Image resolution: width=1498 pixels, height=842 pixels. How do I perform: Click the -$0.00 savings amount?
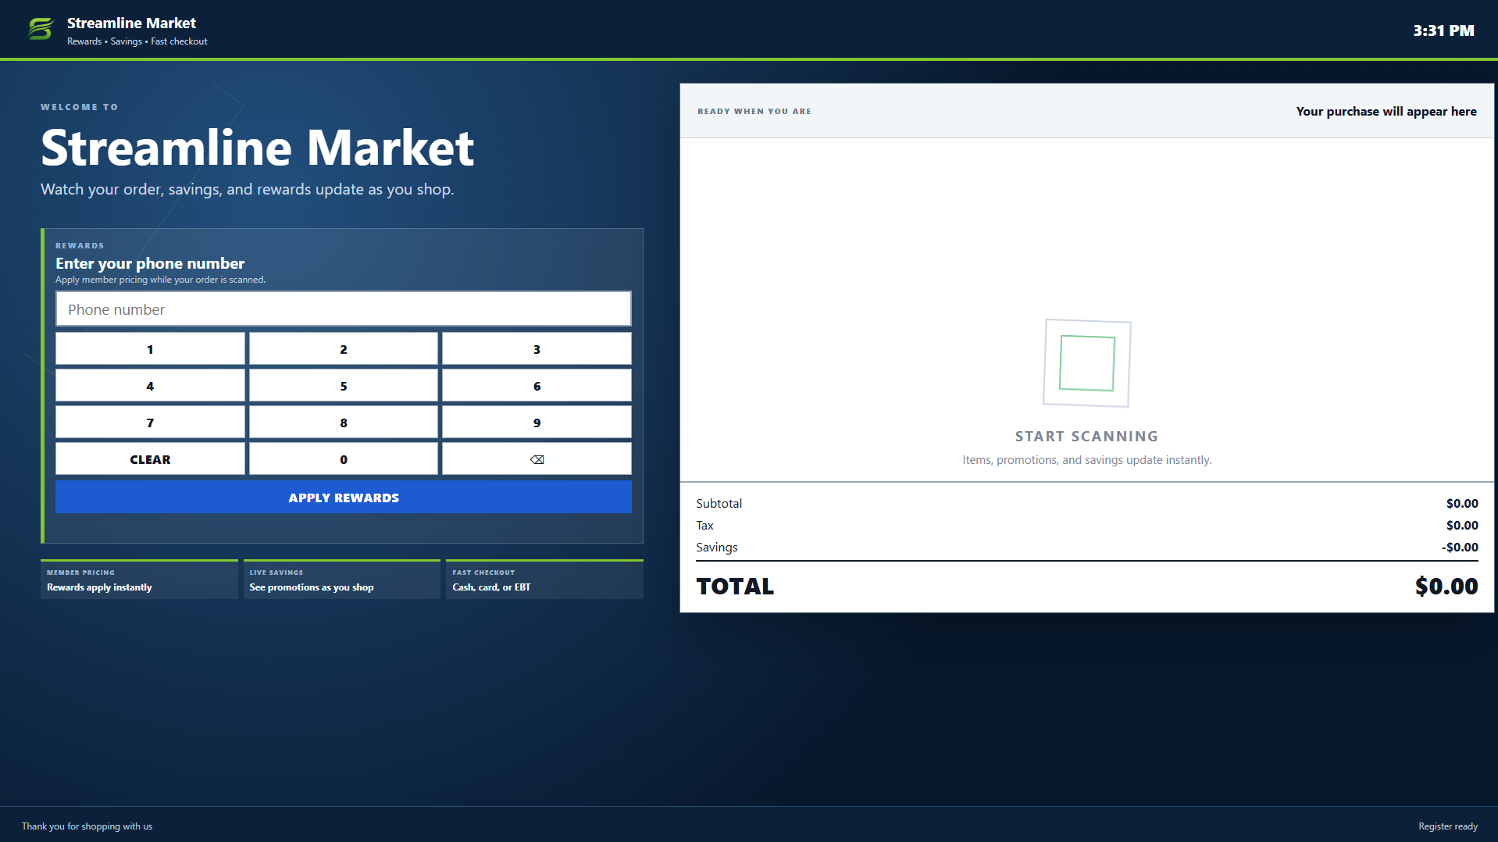[x=1460, y=548]
